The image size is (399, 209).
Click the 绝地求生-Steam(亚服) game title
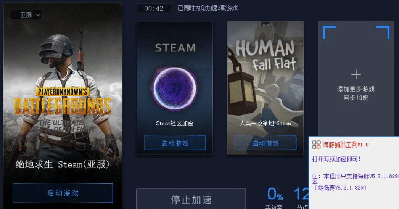62,164
